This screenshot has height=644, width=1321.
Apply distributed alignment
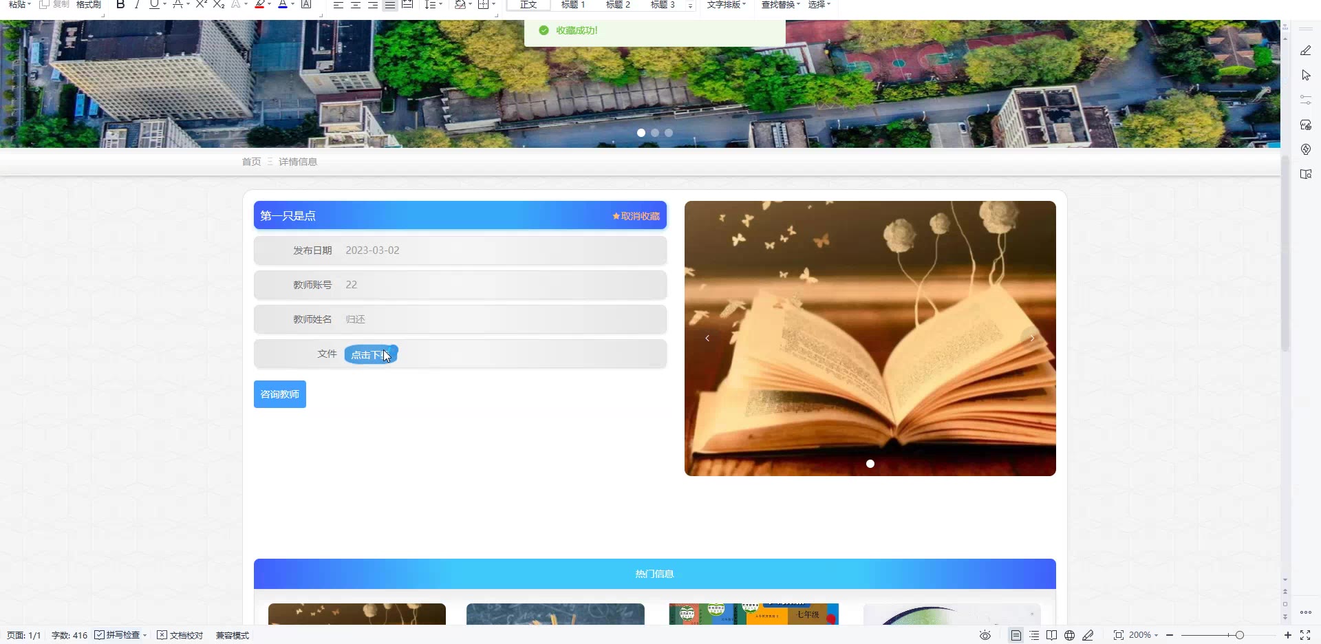click(x=407, y=4)
